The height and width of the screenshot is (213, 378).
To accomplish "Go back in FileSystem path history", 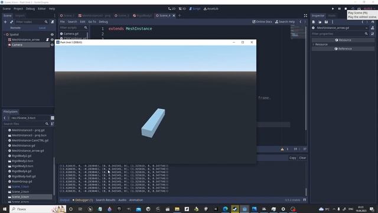I will (5, 118).
